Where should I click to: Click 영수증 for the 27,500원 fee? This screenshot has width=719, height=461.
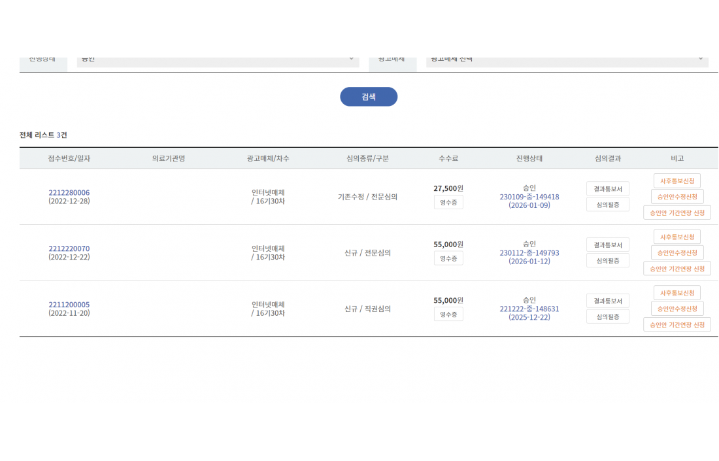click(448, 202)
